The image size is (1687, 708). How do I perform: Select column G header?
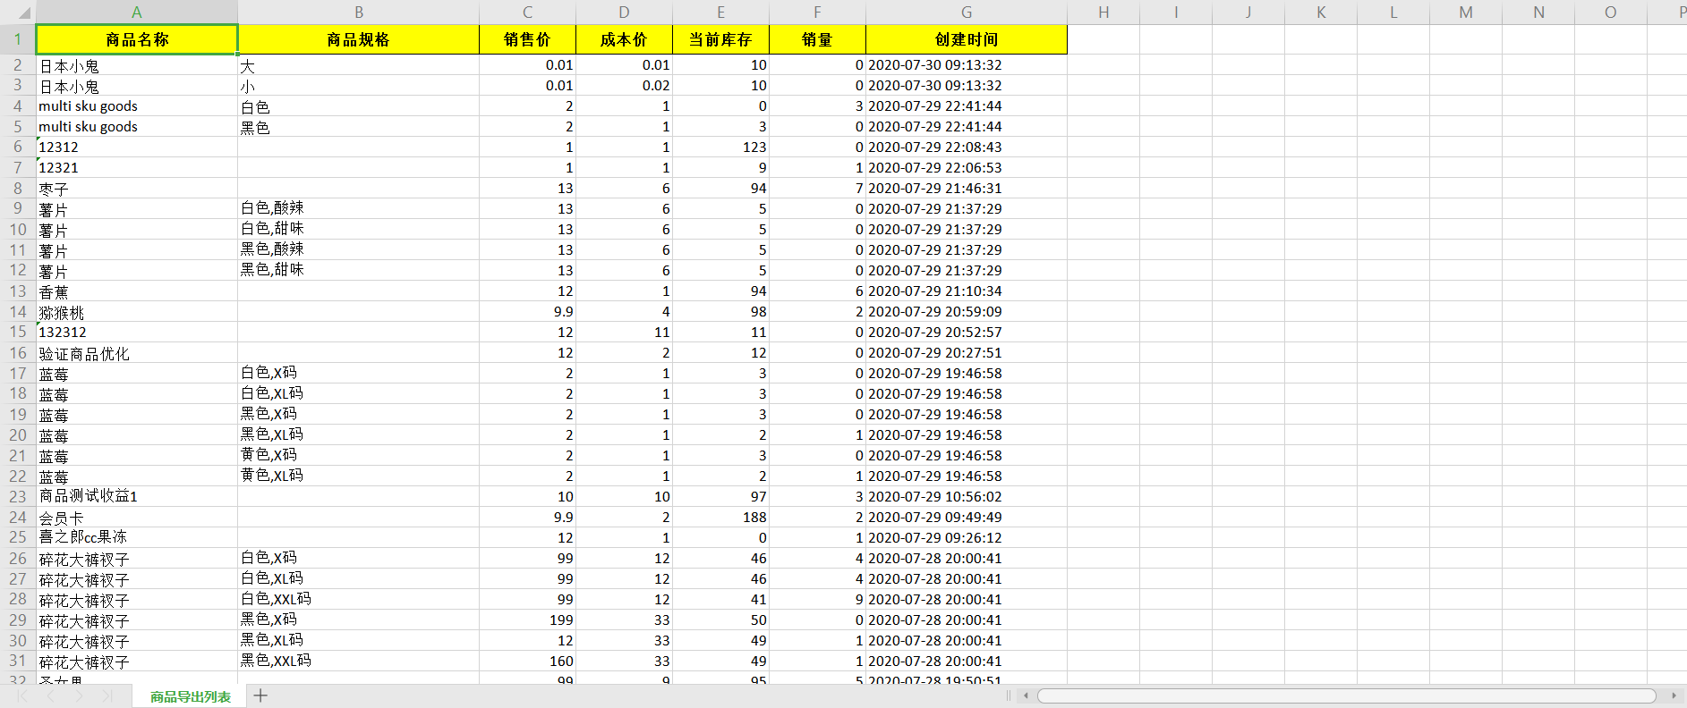[x=967, y=13]
